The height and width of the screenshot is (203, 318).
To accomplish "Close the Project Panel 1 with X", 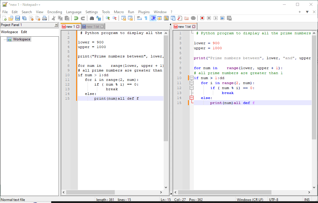I will click(x=56, y=25).
